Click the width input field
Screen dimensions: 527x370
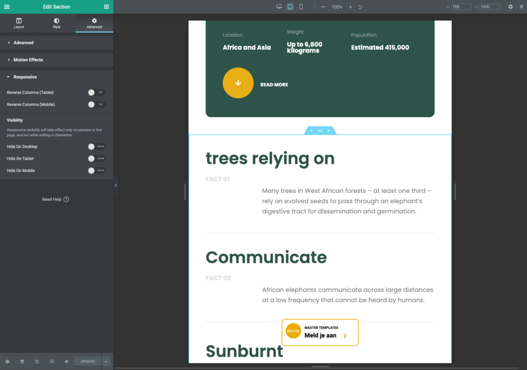point(461,7)
